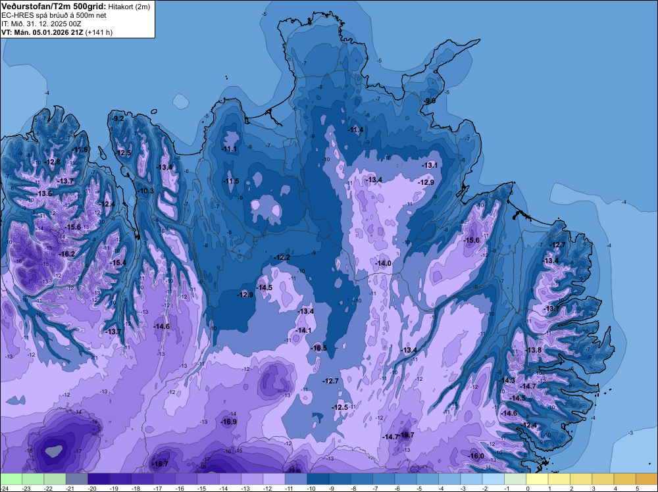The image size is (658, 492).
Task: Click the -11.6 temperature label
Action: pyautogui.click(x=80, y=150)
